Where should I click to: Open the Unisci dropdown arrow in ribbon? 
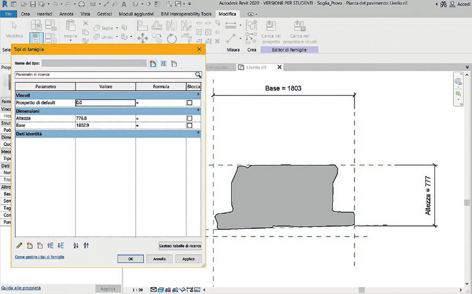pos(117,37)
